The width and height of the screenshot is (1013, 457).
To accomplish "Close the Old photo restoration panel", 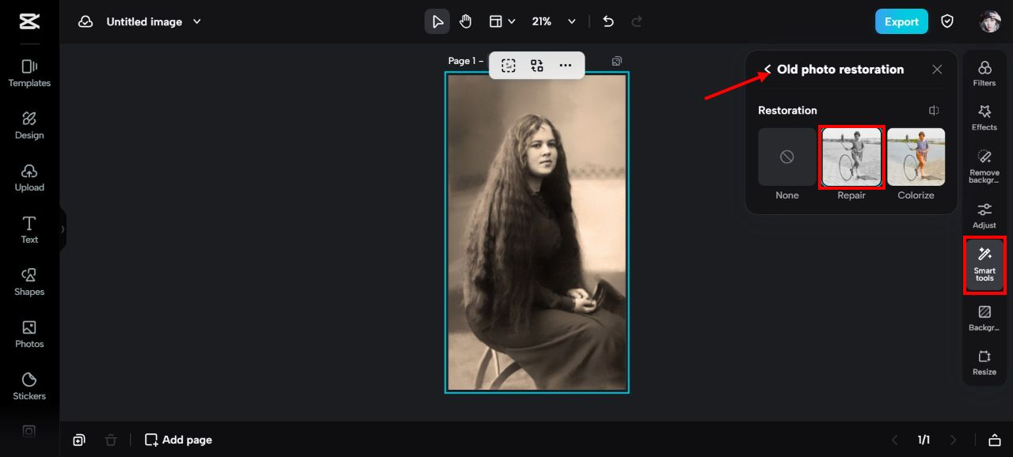I will click(x=937, y=70).
